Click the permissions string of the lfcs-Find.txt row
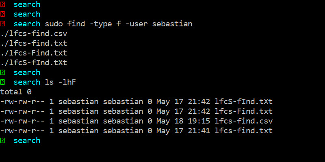Screen dimensions: 325x162 coord(22,111)
